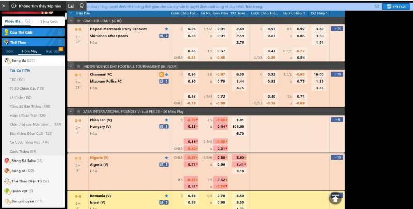Screen dimensions: 413x209
Task: Open stats icon for Mizoram Police FC
Action: (x=161, y=81)
